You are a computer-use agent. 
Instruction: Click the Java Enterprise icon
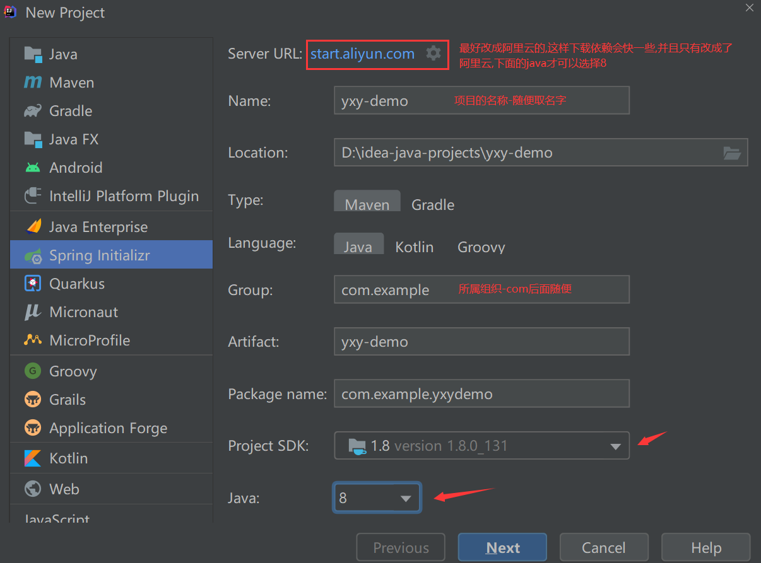point(32,227)
